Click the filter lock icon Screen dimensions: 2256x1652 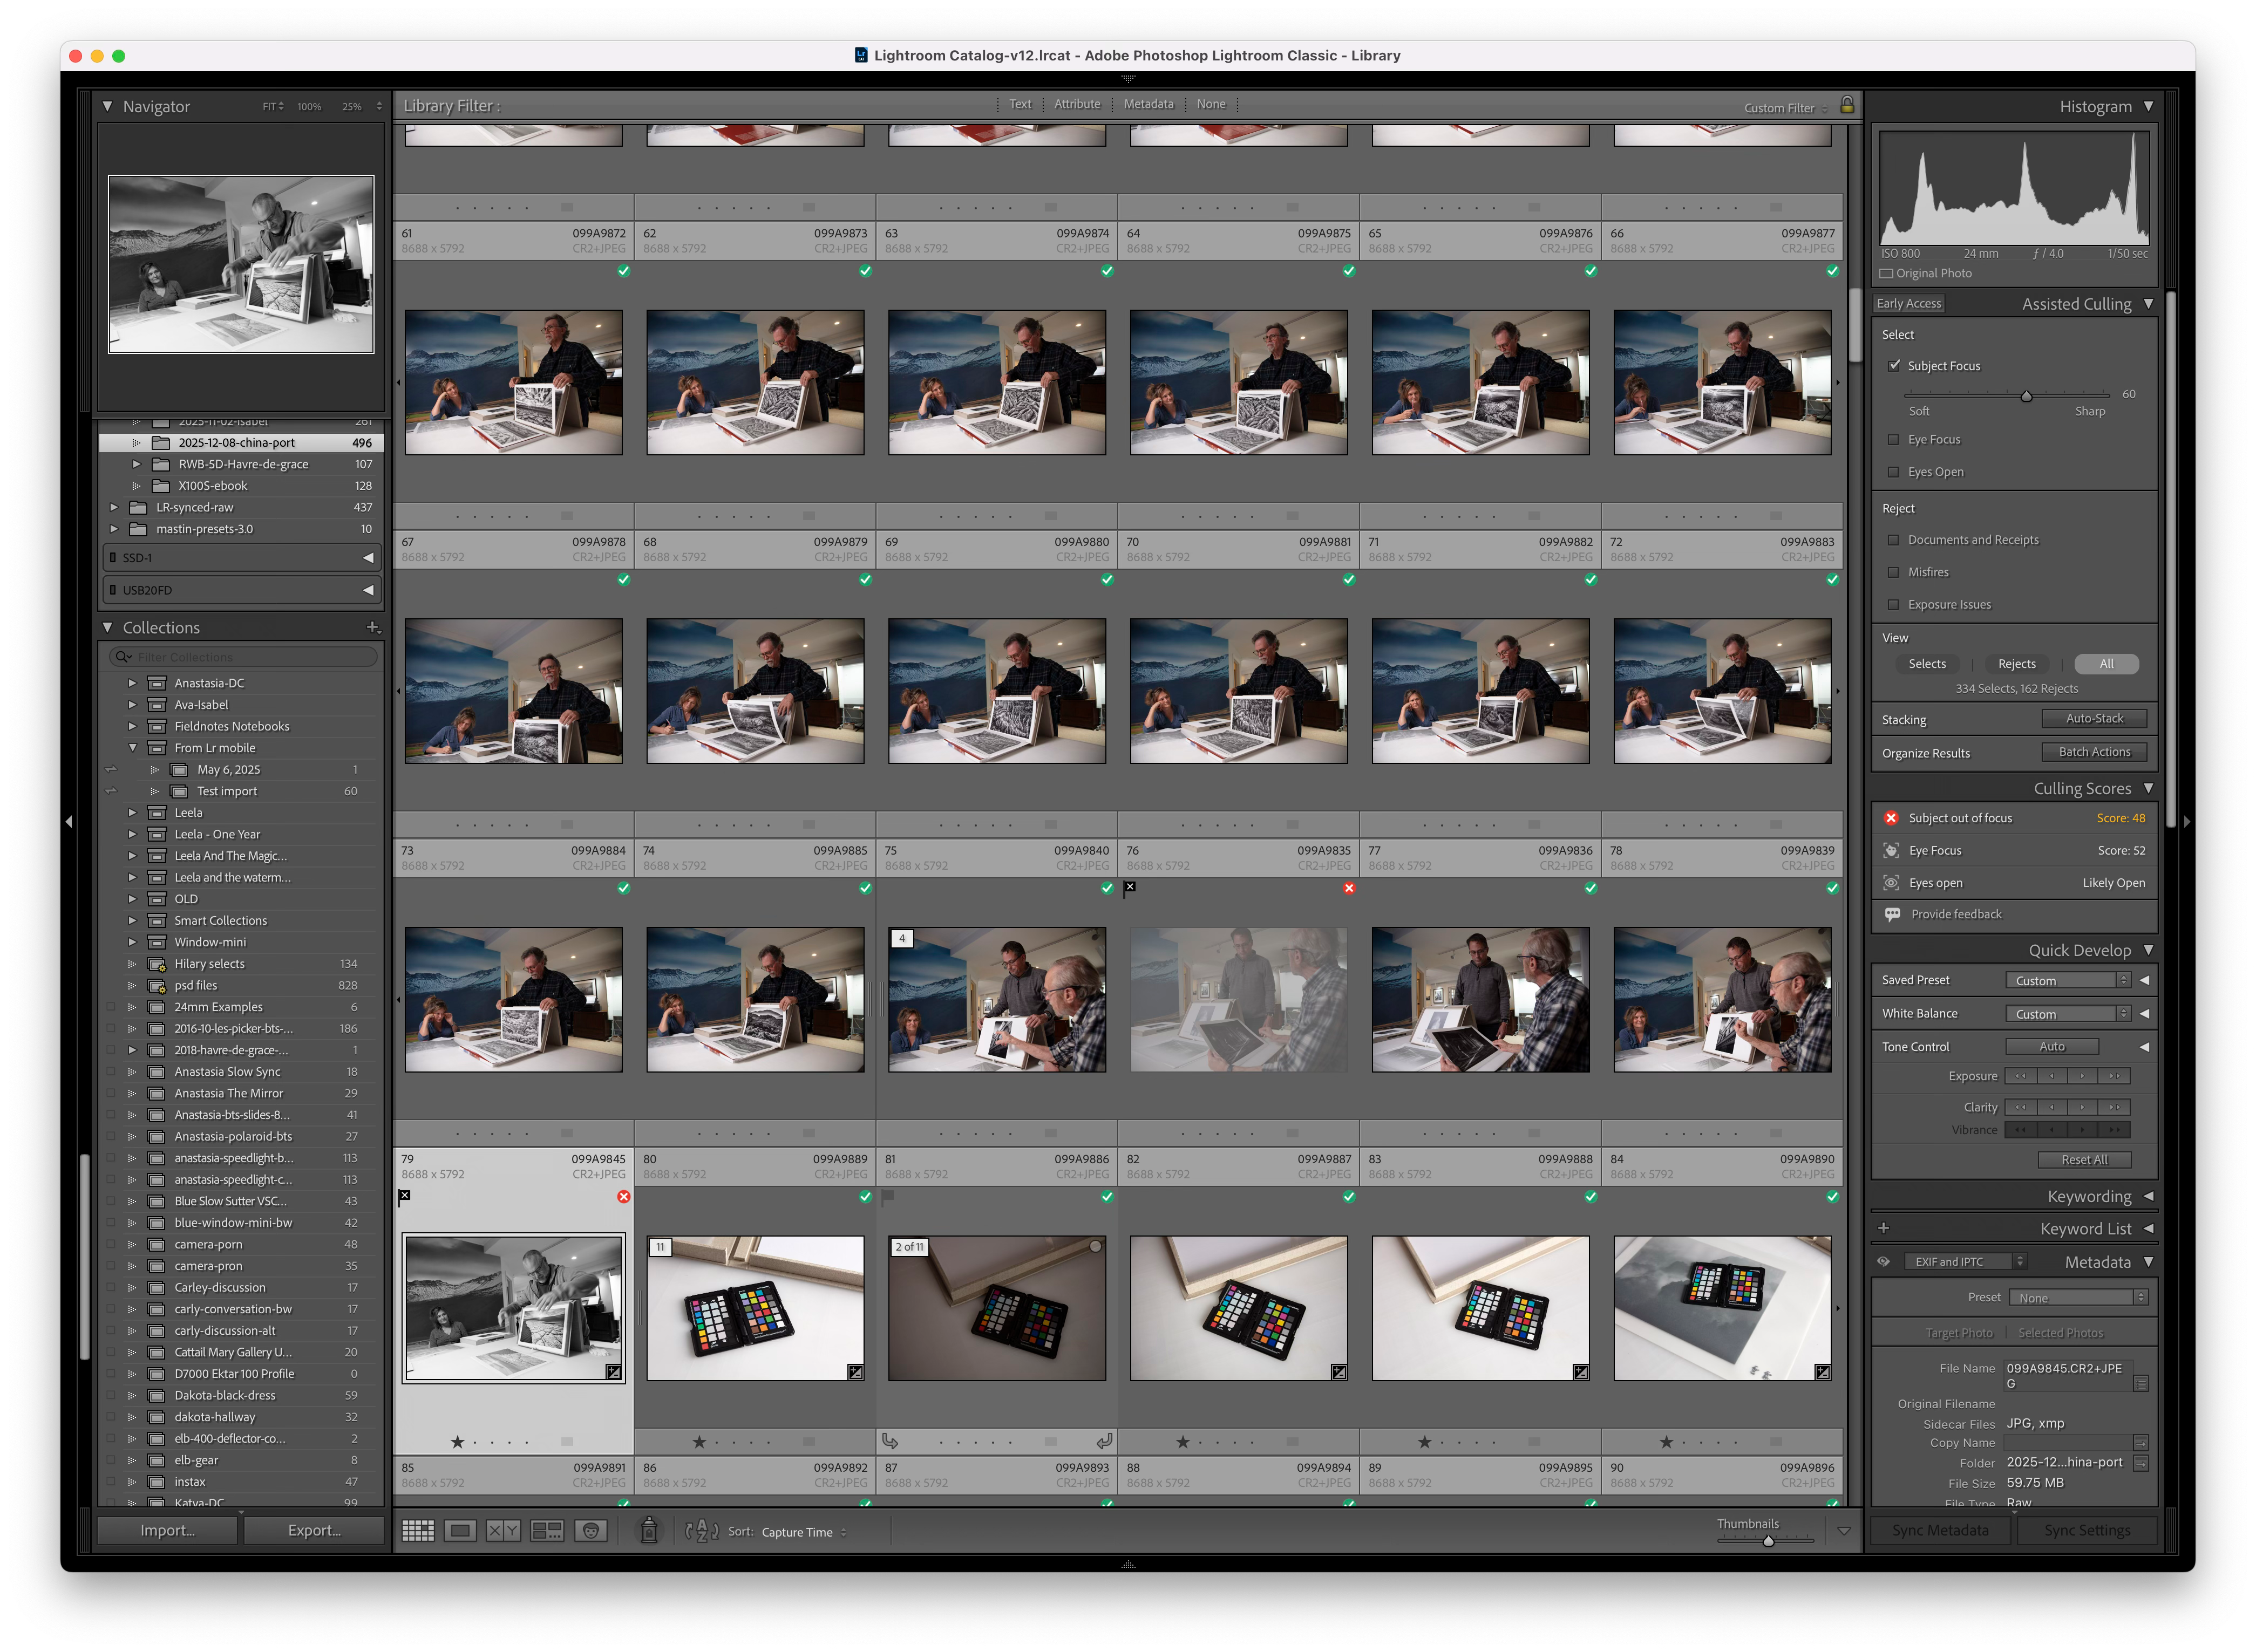pos(1847,105)
